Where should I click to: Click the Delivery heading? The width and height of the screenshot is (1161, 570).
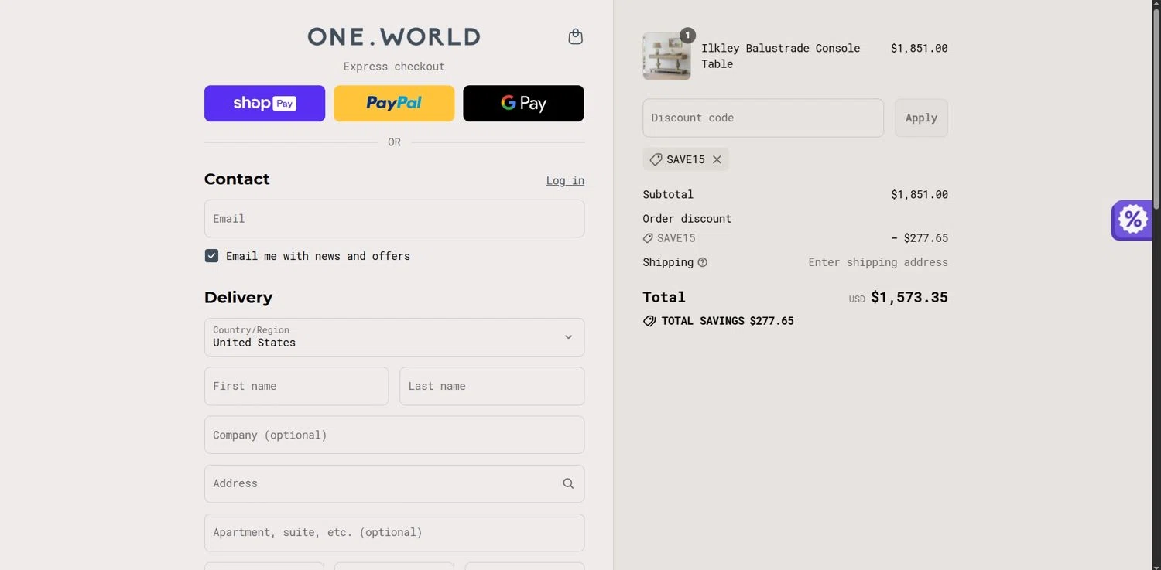tap(238, 298)
